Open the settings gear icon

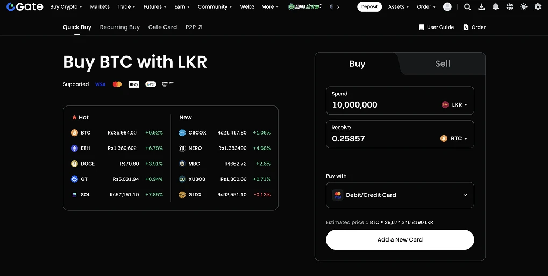(x=538, y=6)
